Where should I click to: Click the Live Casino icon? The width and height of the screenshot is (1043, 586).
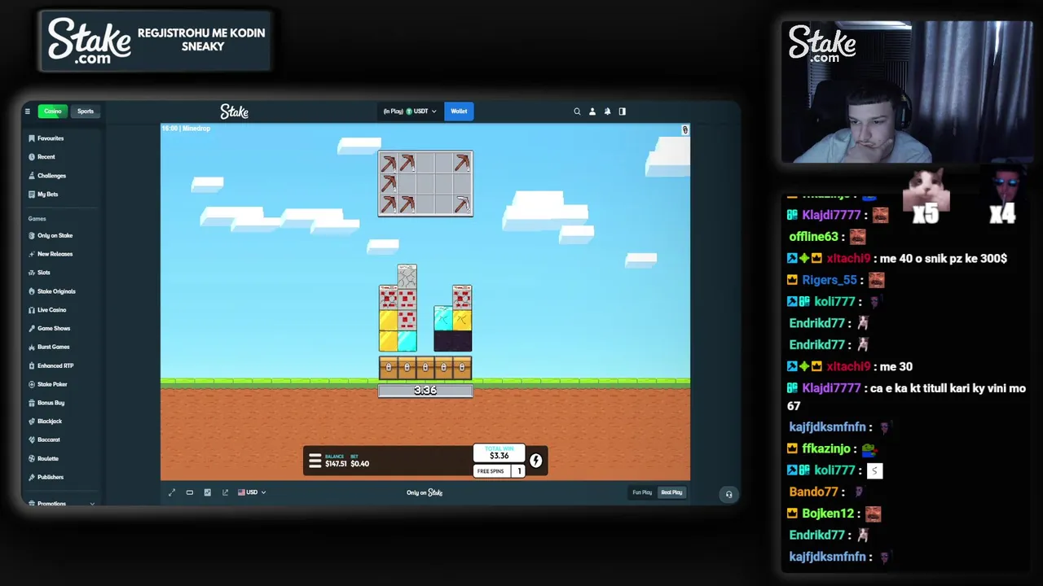[31, 310]
